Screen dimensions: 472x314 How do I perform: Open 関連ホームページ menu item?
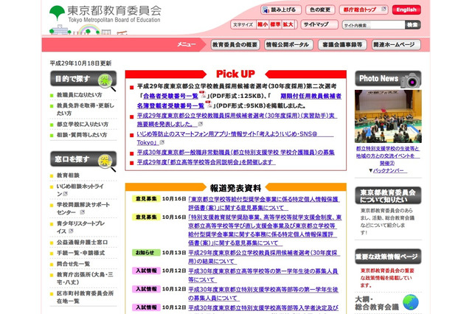click(396, 45)
